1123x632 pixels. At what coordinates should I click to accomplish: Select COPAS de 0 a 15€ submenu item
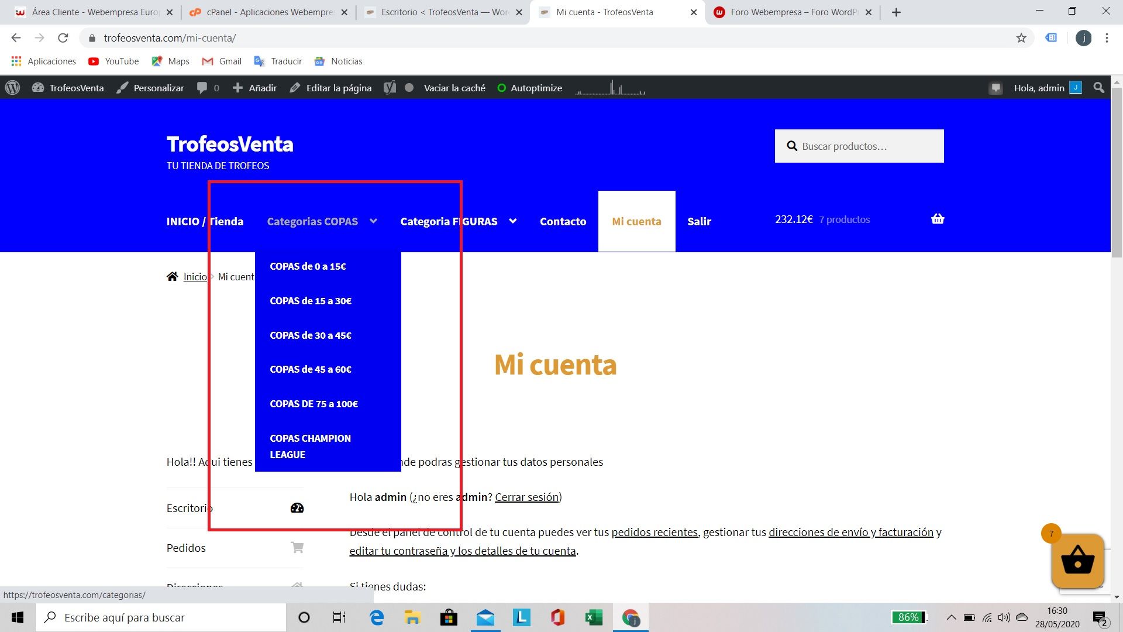(x=308, y=266)
